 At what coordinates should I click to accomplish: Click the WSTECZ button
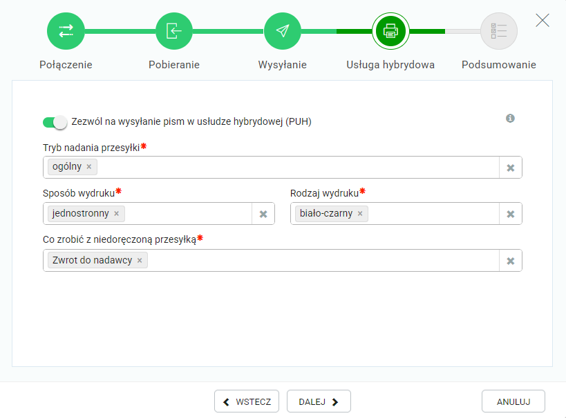247,401
